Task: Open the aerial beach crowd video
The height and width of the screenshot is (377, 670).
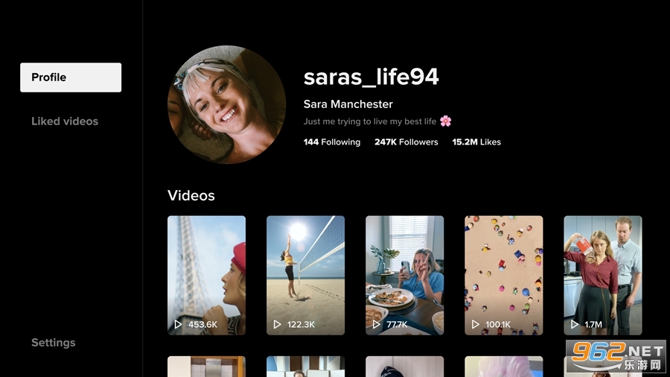Action: click(x=504, y=275)
